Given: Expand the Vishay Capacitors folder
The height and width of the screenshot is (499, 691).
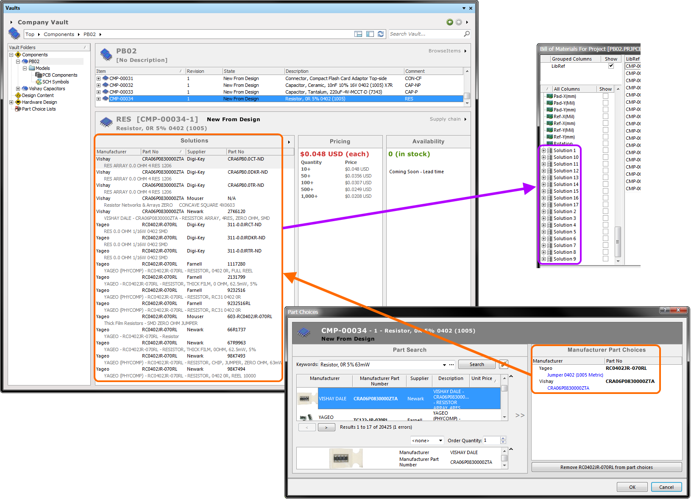Looking at the screenshot, I should point(18,89).
